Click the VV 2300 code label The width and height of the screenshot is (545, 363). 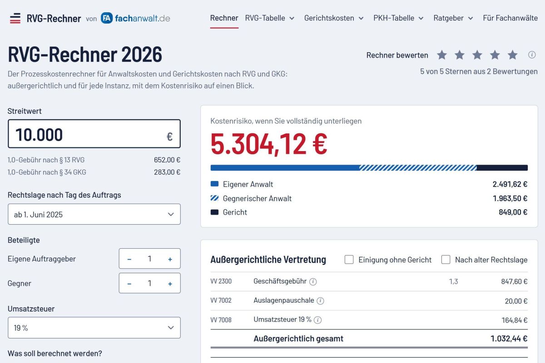[x=221, y=282]
